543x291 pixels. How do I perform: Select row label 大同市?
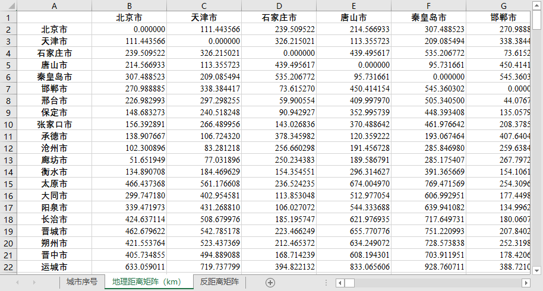[55, 196]
